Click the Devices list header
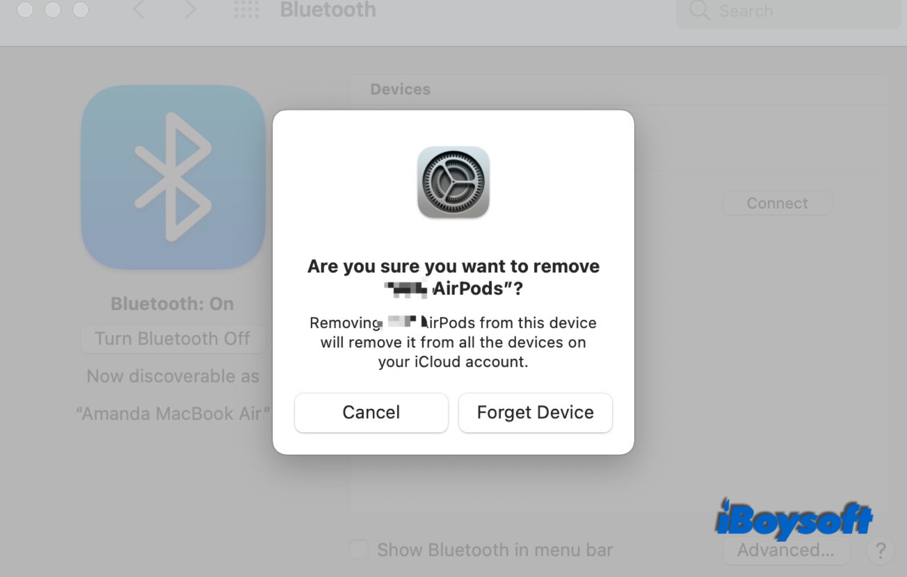907x577 pixels. tap(400, 89)
